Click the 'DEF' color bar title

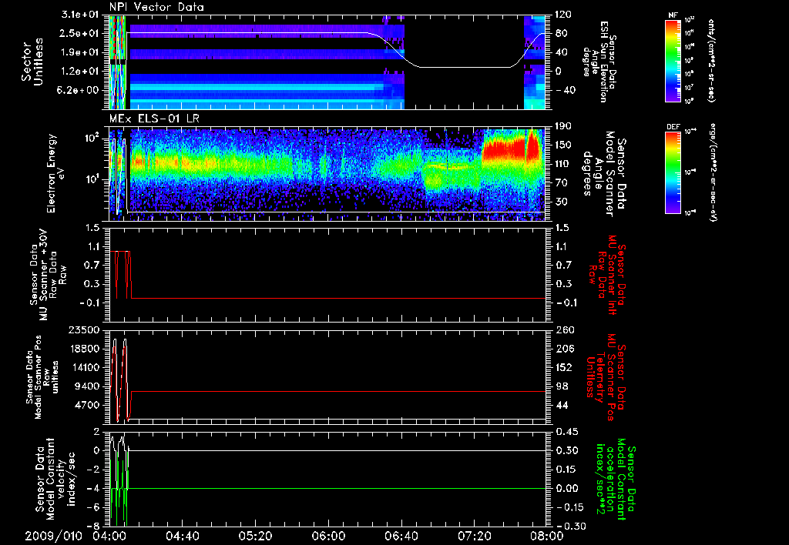click(673, 127)
